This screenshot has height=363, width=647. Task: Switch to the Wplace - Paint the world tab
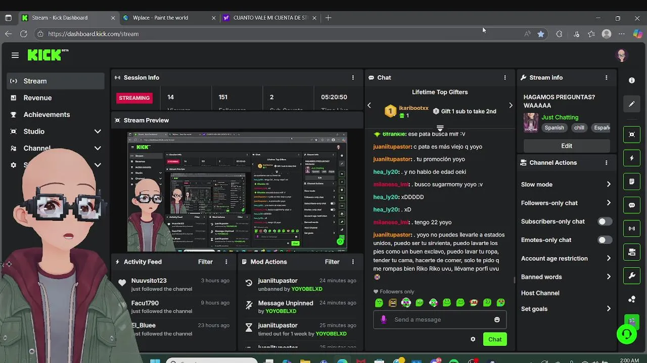pyautogui.click(x=169, y=18)
